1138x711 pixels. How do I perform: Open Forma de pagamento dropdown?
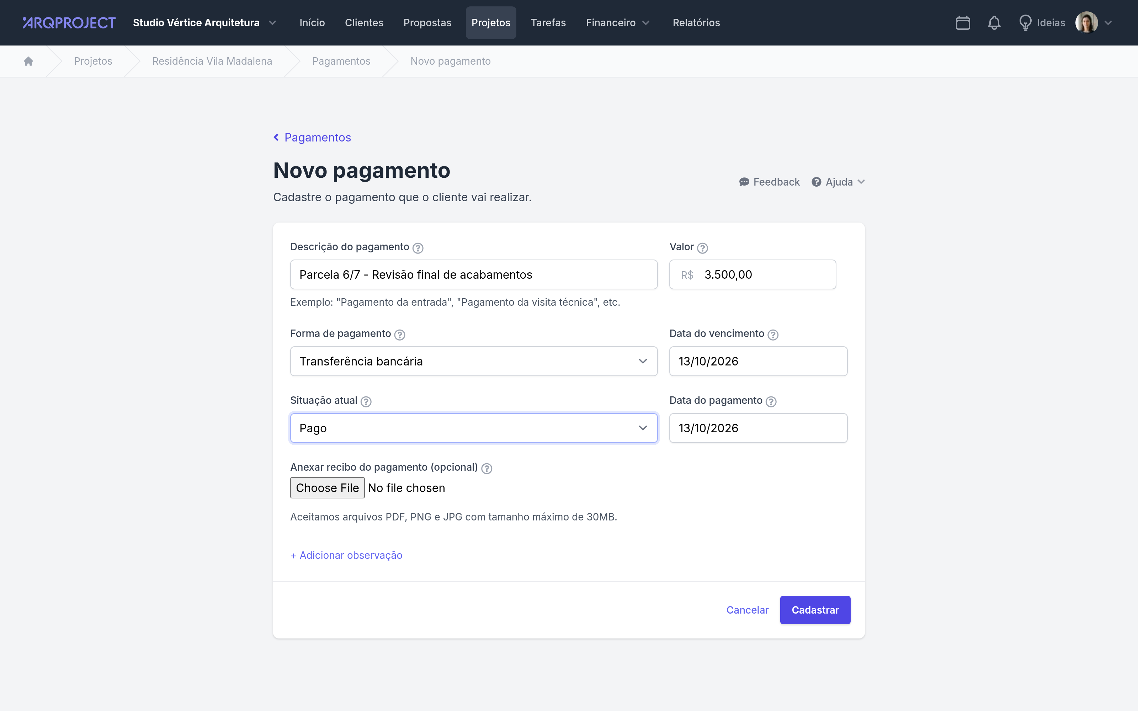tap(474, 361)
